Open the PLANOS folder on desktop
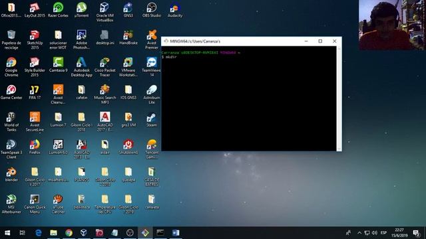 tap(81, 175)
